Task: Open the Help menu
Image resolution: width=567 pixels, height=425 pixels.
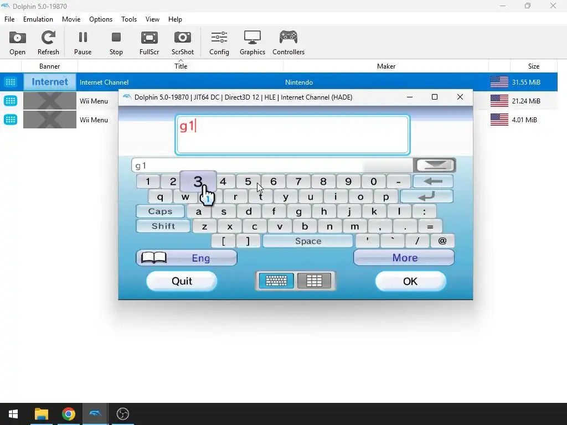Action: pos(175,19)
